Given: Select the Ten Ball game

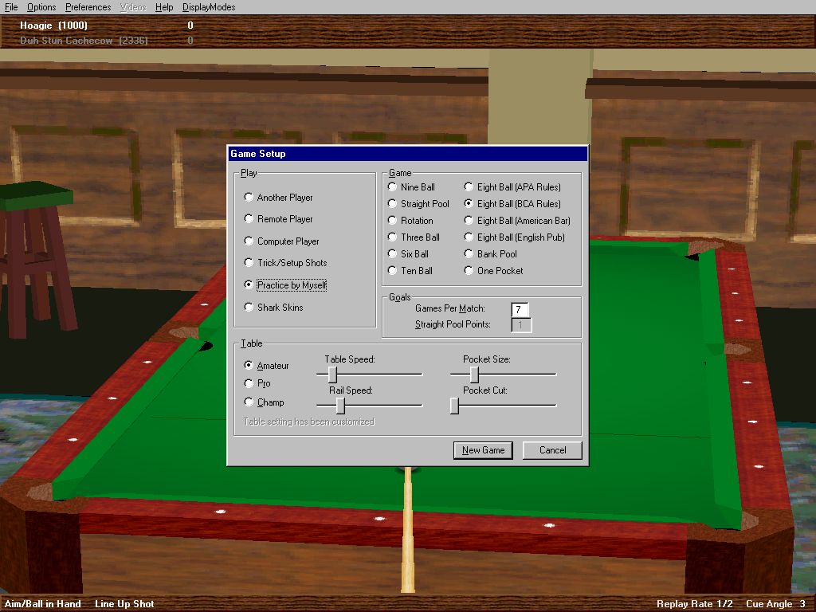Looking at the screenshot, I should pyautogui.click(x=410, y=270).
